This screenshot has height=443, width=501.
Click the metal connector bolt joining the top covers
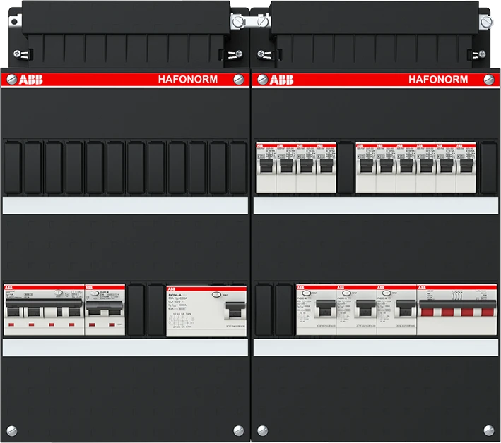[x=240, y=22]
